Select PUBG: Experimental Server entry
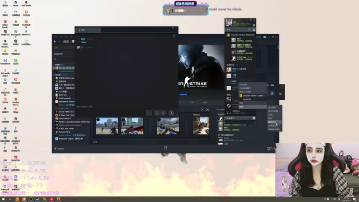The height and width of the screenshot is (202, 359). (x=68, y=125)
